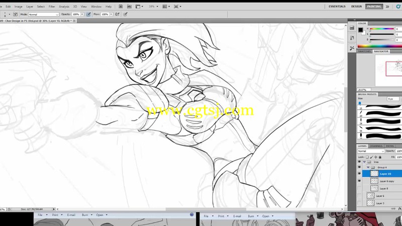The width and height of the screenshot is (402, 226).
Task: Open the Brush Preset picker arrow
Action: point(10,15)
